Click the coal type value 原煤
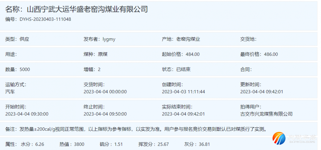The image size is (321, 150). click(x=103, y=54)
